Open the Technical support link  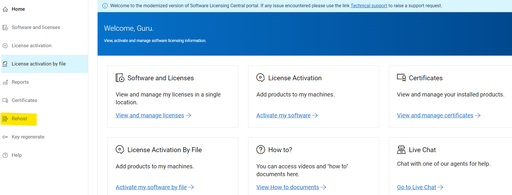[369, 6]
